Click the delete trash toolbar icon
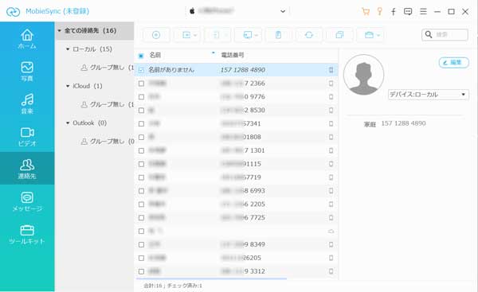This screenshot has width=478, height=292. [x=278, y=35]
